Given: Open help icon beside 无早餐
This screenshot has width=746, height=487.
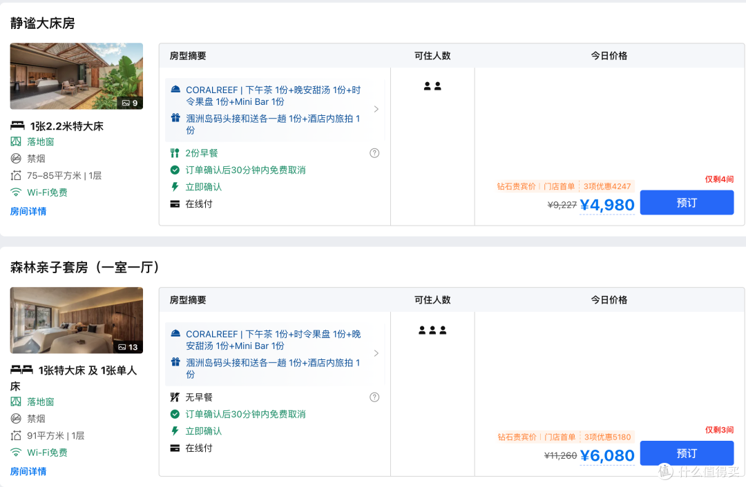Looking at the screenshot, I should coord(374,397).
